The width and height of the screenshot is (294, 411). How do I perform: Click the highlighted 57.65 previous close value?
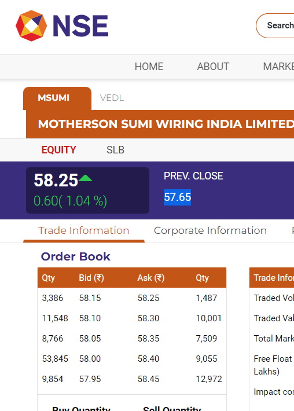[x=178, y=197]
